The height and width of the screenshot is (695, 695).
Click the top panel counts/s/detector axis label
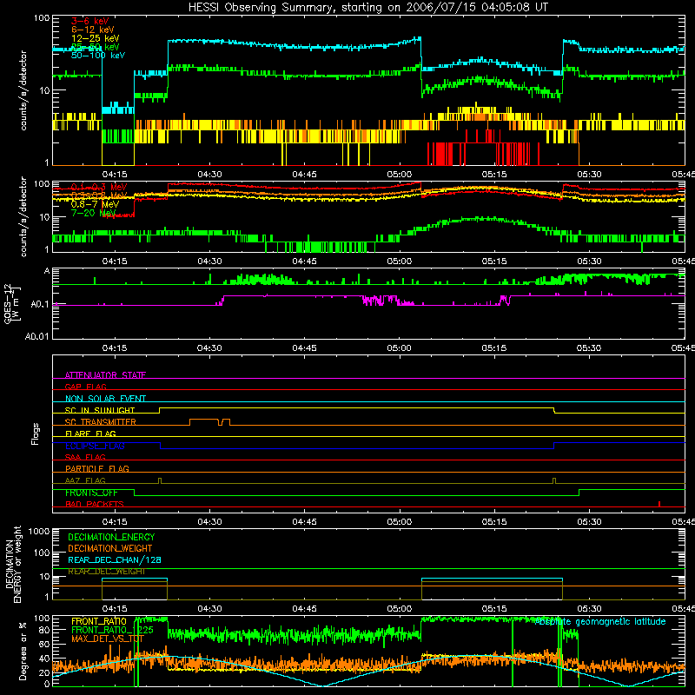point(23,90)
